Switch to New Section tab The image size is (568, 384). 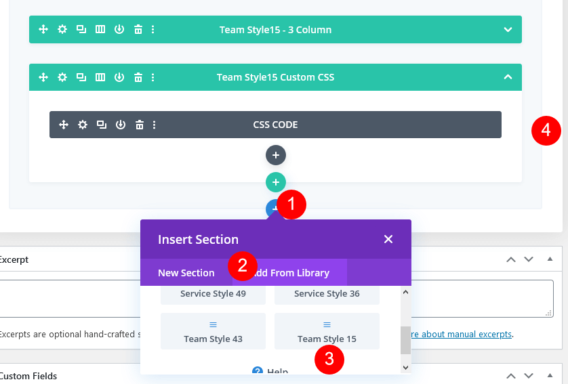(186, 272)
